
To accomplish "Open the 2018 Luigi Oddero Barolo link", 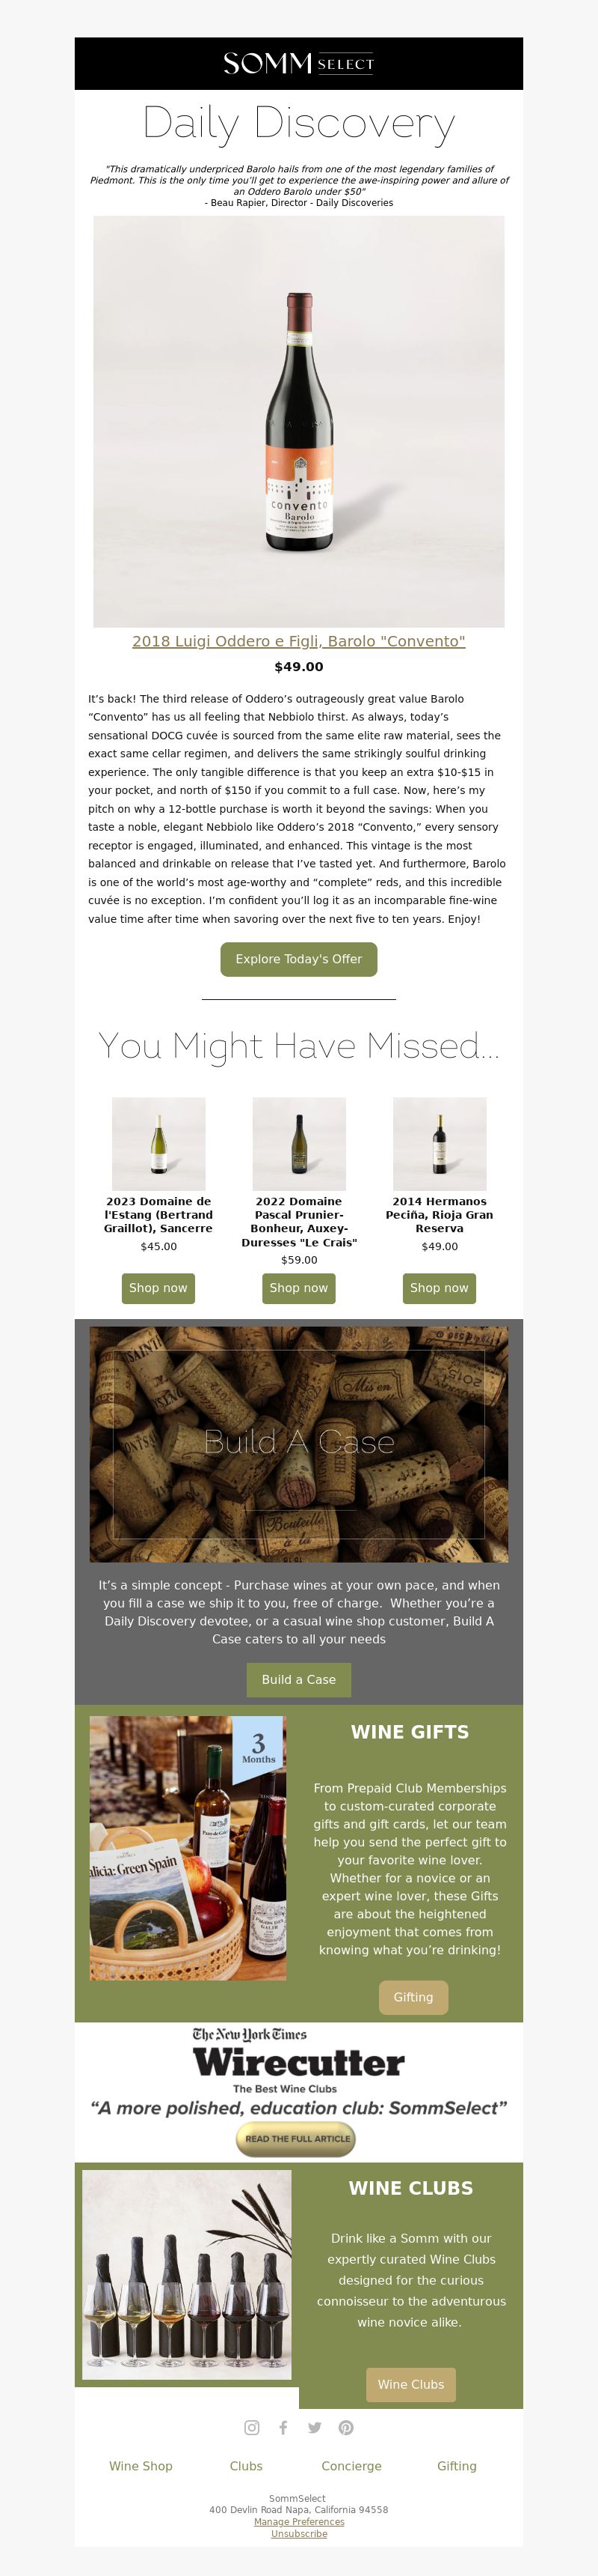I will [x=298, y=641].
